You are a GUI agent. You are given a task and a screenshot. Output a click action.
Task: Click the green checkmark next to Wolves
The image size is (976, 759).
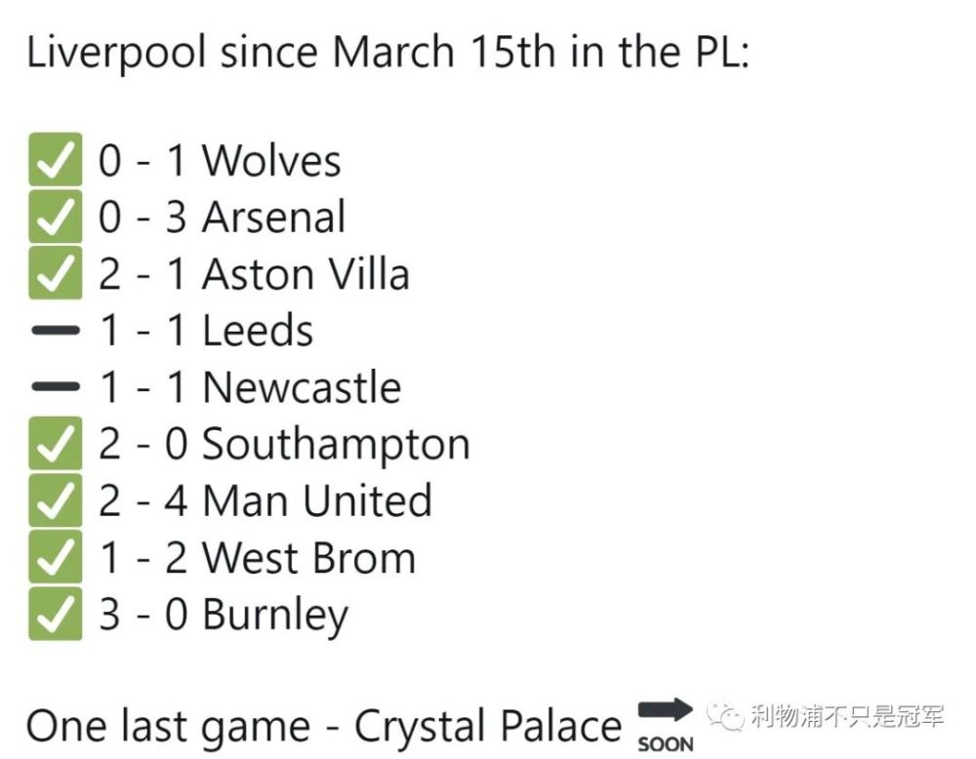tap(56, 160)
